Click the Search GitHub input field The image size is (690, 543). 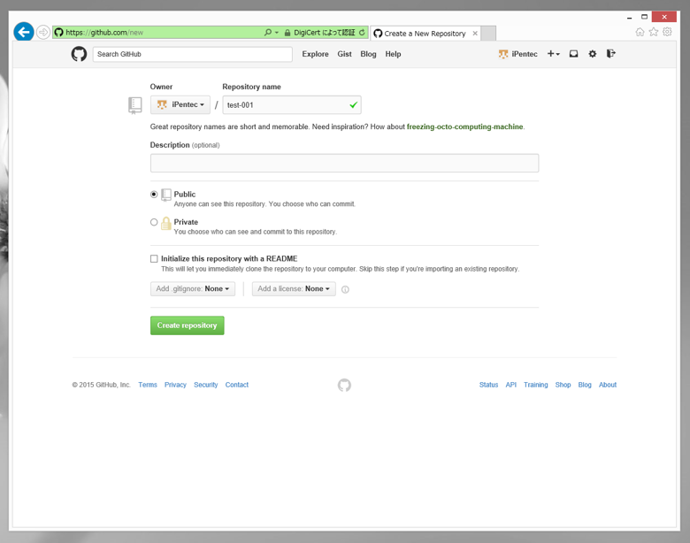(192, 54)
